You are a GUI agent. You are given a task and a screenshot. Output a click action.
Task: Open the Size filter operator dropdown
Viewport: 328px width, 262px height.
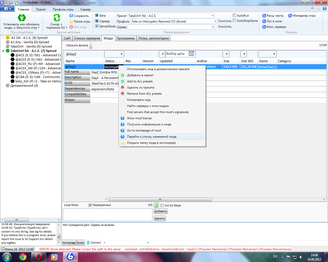tap(226, 54)
